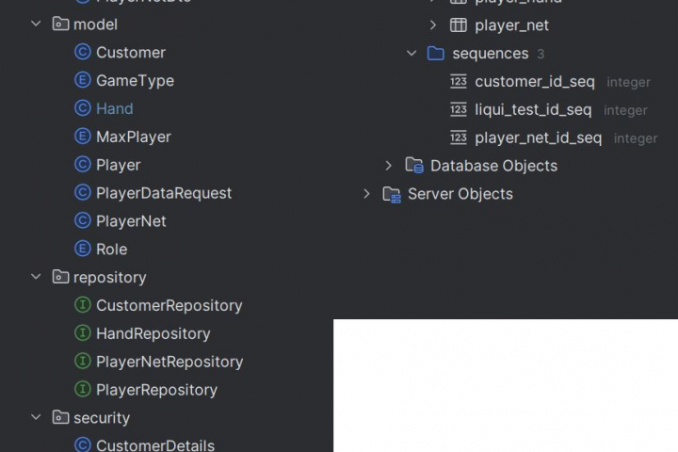Click "integer" type beside player_net_id_seq
The image size is (678, 452).
636,138
